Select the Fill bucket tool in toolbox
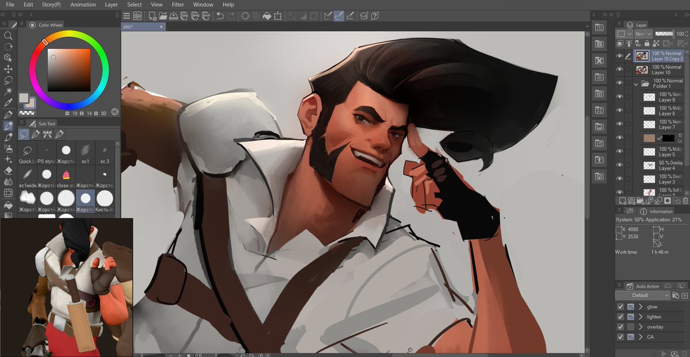The width and height of the screenshot is (690, 357). 8,205
